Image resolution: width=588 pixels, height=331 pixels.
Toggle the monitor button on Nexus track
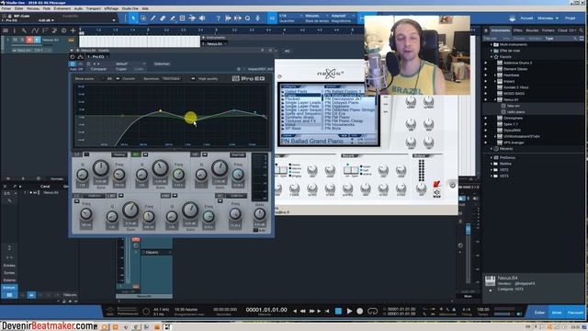point(37,40)
